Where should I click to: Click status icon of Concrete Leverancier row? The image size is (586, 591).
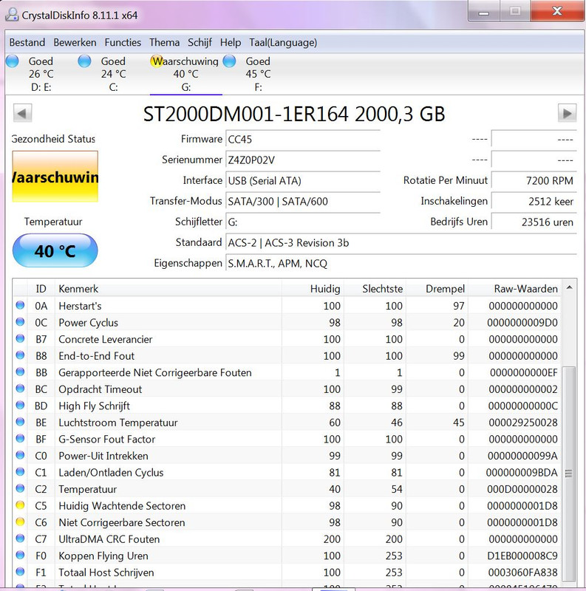coord(21,338)
